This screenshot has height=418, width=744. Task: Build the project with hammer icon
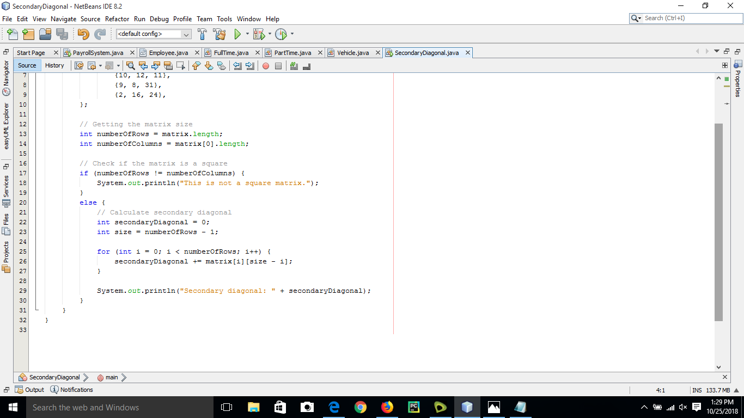point(202,34)
